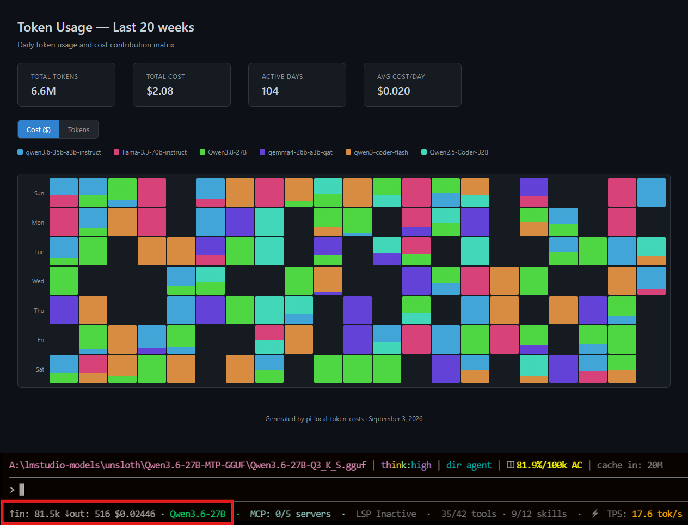Click the '$0.02446' session cost value
The height and width of the screenshot is (525, 688).
point(135,514)
